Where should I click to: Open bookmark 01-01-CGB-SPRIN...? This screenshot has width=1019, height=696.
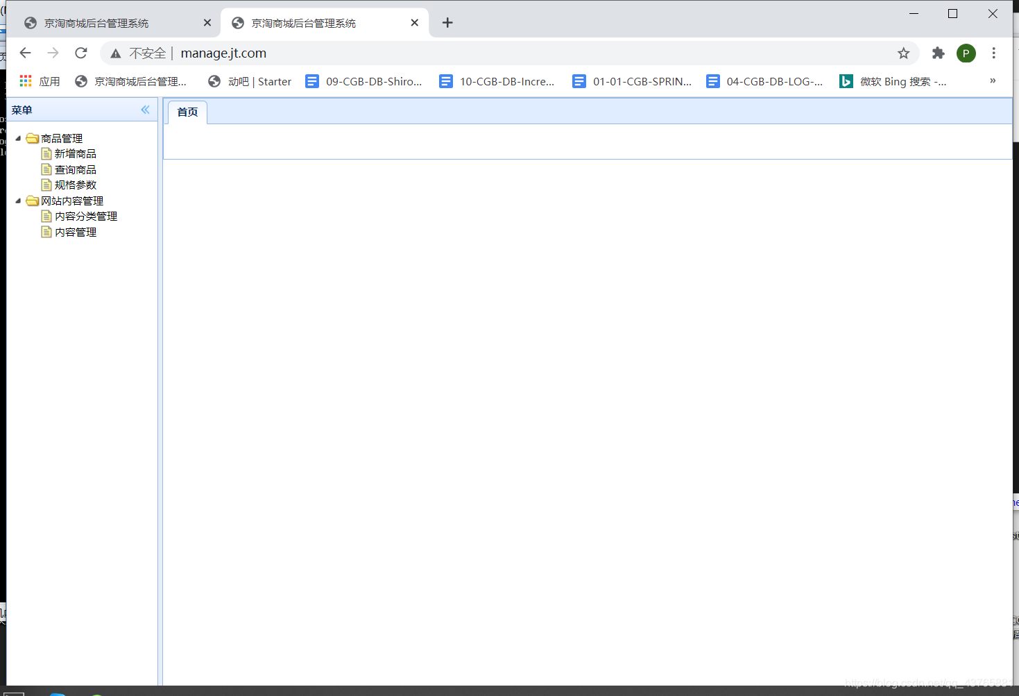pos(632,81)
